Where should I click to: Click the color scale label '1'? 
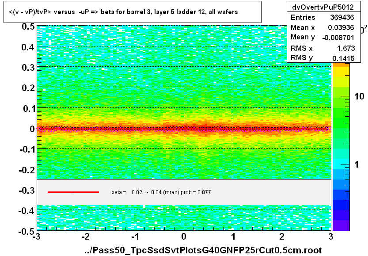click(357, 164)
